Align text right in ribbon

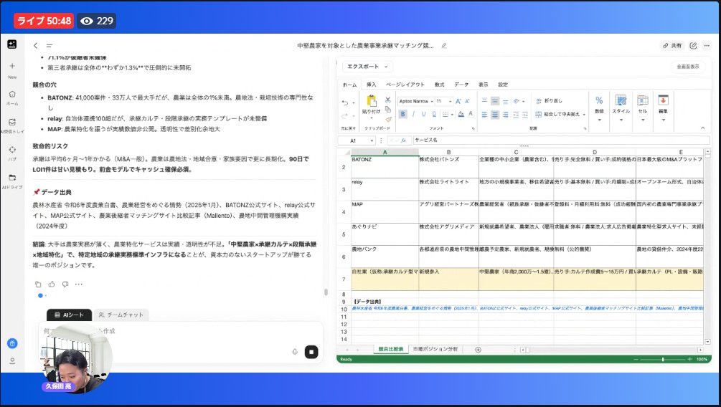505,115
